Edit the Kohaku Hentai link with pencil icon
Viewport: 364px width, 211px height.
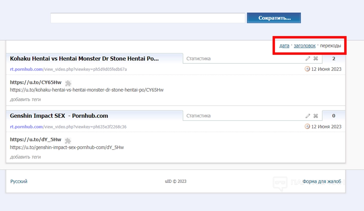[x=308, y=59]
